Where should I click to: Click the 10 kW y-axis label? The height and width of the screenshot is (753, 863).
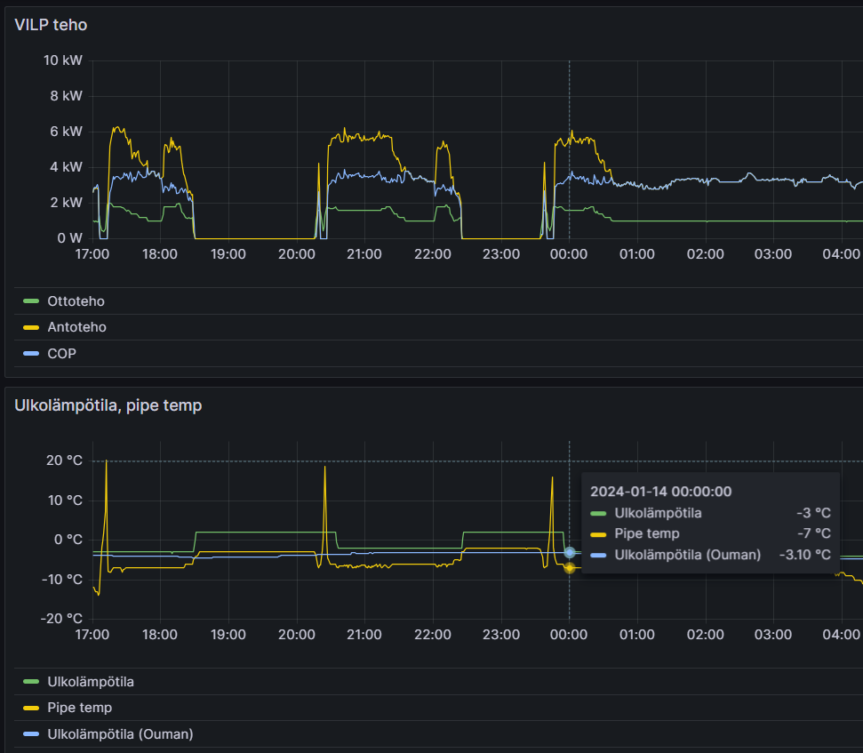(63, 60)
